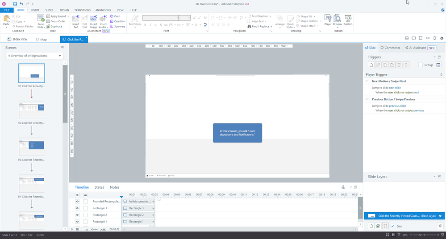Open the States tab
The width and height of the screenshot is (446, 239).
point(99,187)
